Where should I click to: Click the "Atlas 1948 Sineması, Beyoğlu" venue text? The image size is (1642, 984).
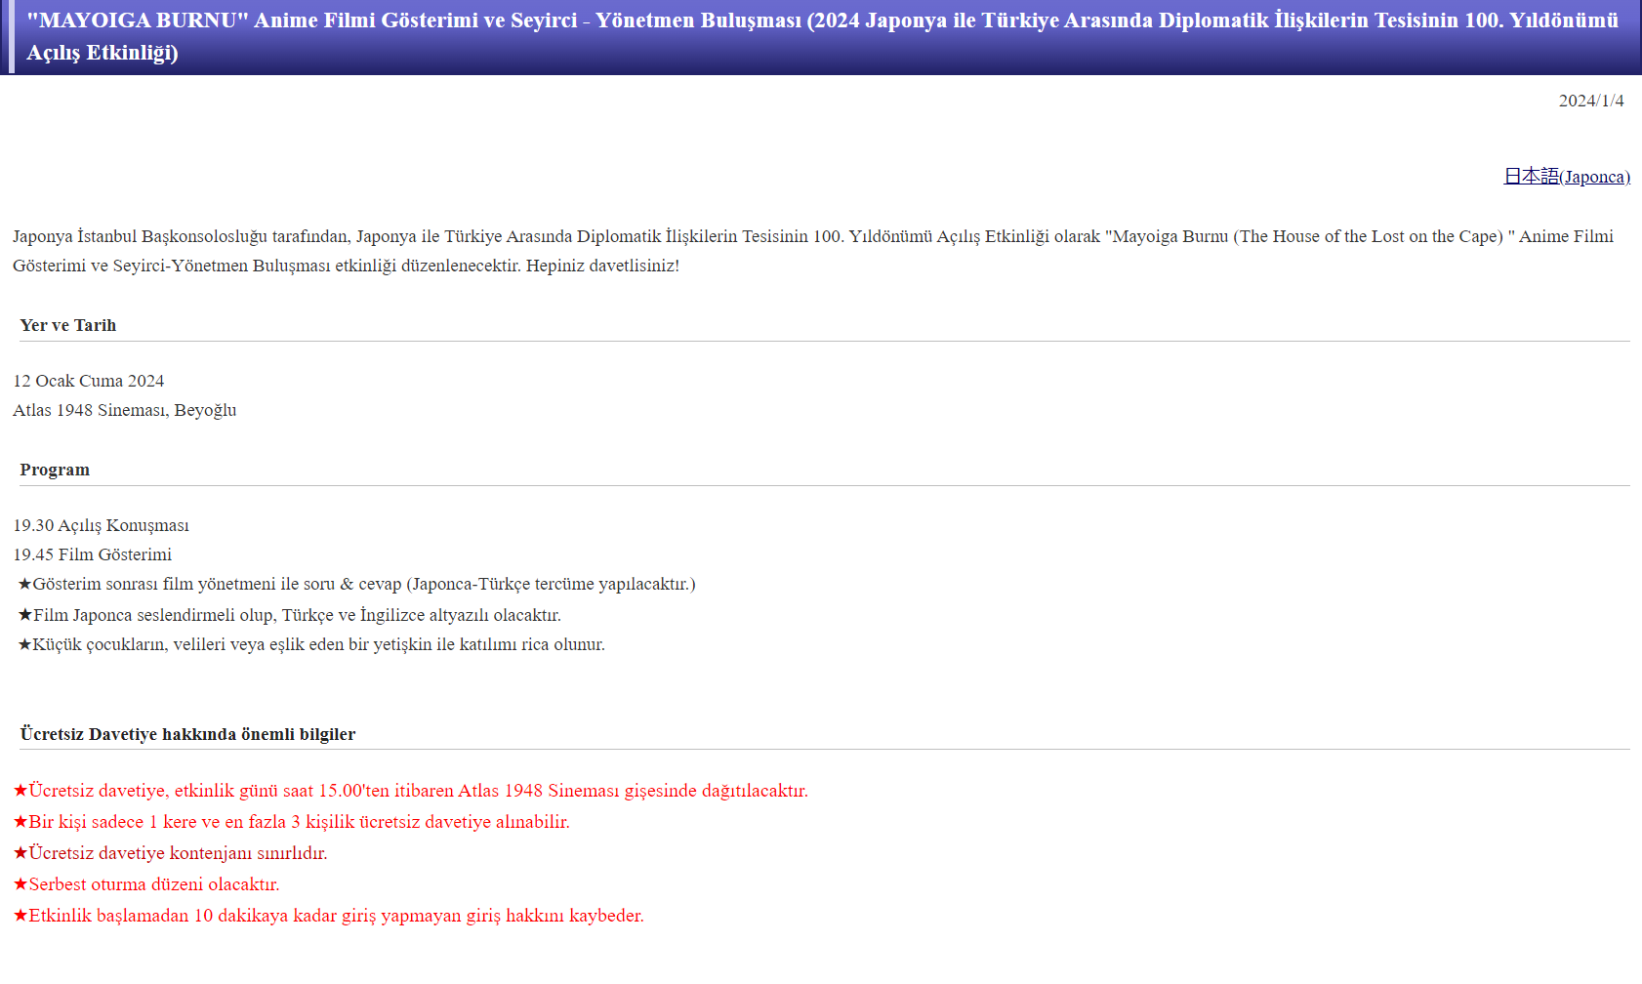[x=124, y=410]
